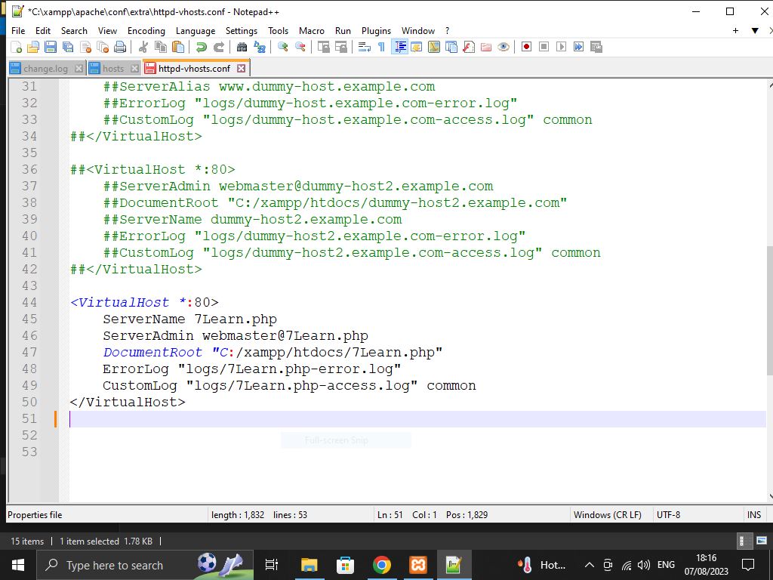The height and width of the screenshot is (580, 773).
Task: Open the Edit menu
Action: pos(43,30)
